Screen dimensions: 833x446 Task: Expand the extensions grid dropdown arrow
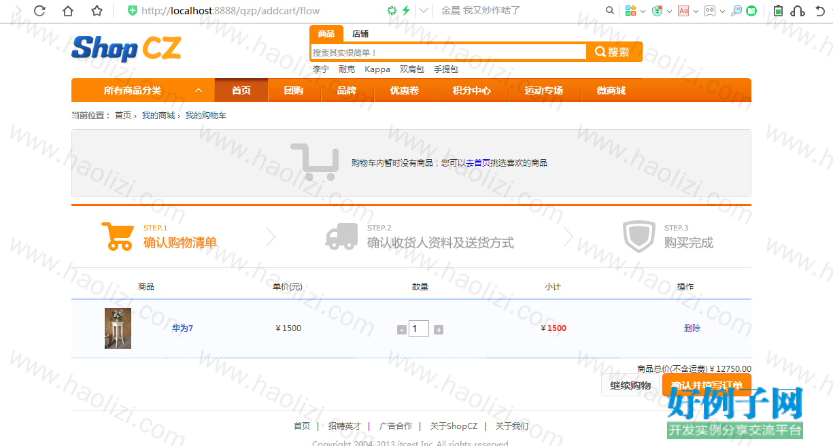(643, 11)
